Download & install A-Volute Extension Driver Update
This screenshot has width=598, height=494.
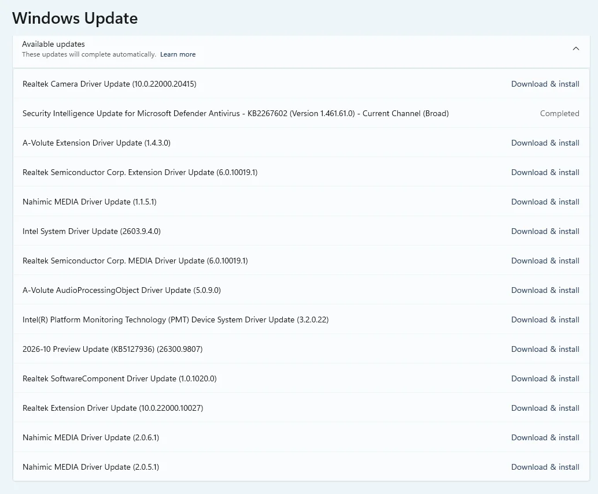click(545, 143)
